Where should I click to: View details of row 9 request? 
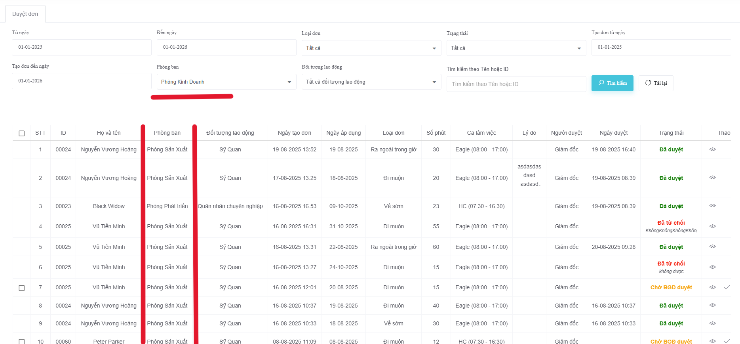pyautogui.click(x=712, y=323)
